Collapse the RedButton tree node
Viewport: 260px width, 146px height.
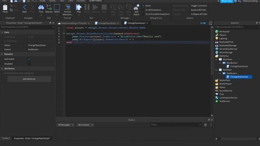(x=220, y=73)
